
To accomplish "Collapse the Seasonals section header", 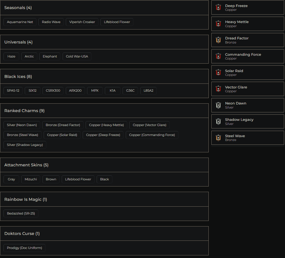I will click(x=18, y=8).
